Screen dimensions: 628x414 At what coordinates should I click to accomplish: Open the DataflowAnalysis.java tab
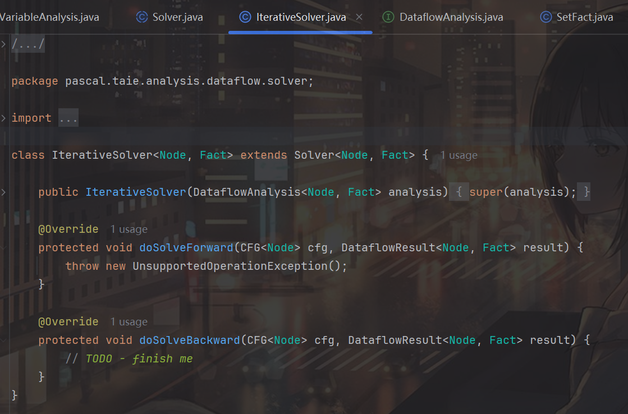tap(451, 17)
